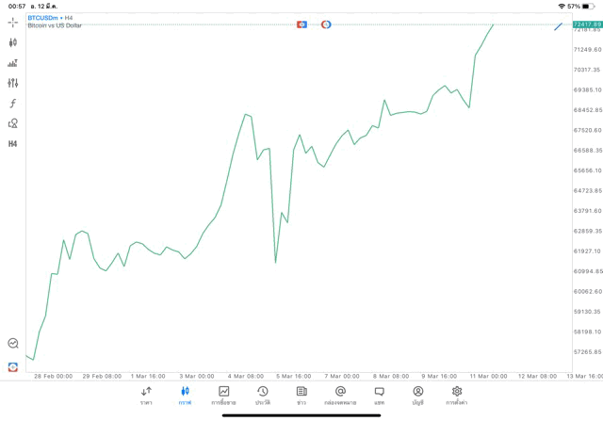Open the การตั้งค่า (Settings) tab

(457, 395)
